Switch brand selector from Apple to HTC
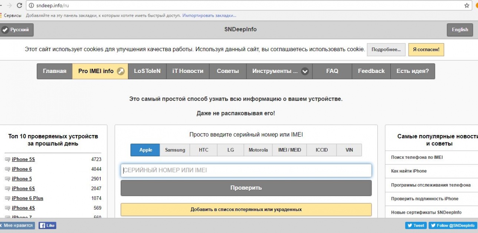 (203, 150)
